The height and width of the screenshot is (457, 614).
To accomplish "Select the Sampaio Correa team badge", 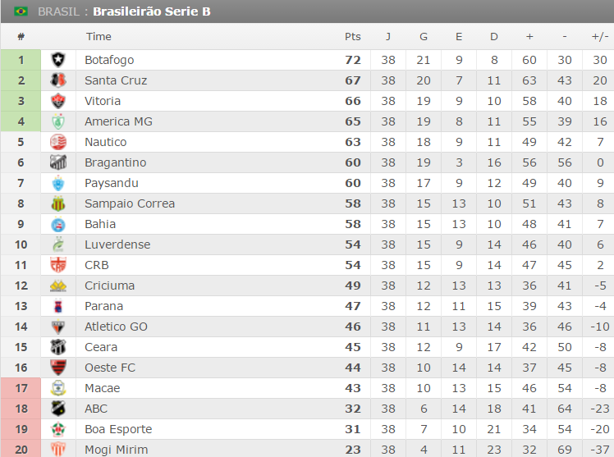I will pyautogui.click(x=58, y=203).
